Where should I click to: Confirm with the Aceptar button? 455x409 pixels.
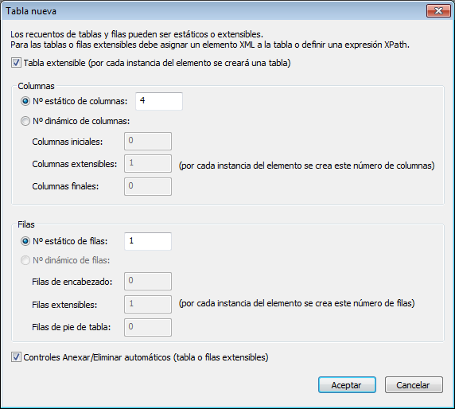pos(347,385)
